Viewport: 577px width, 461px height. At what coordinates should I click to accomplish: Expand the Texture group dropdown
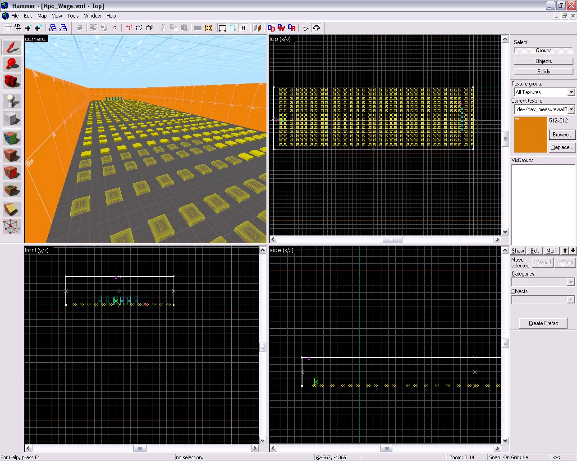click(571, 92)
